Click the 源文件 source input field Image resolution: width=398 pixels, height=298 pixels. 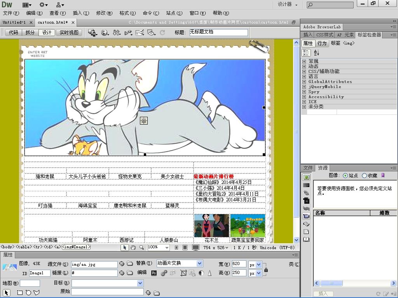coord(94,264)
